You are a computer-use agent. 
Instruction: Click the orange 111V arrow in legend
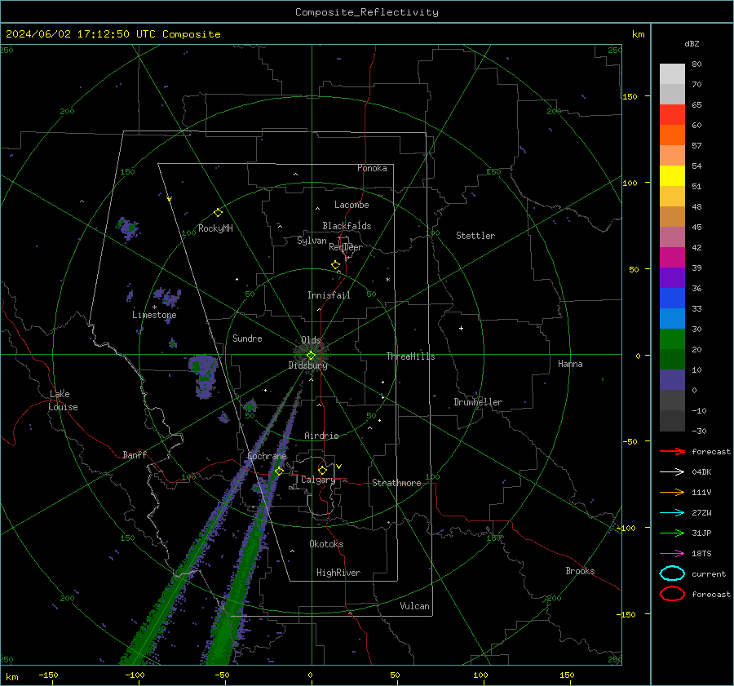(672, 492)
